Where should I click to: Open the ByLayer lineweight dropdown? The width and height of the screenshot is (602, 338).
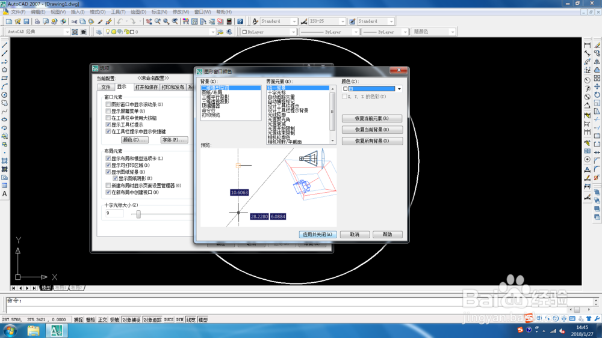(405, 32)
